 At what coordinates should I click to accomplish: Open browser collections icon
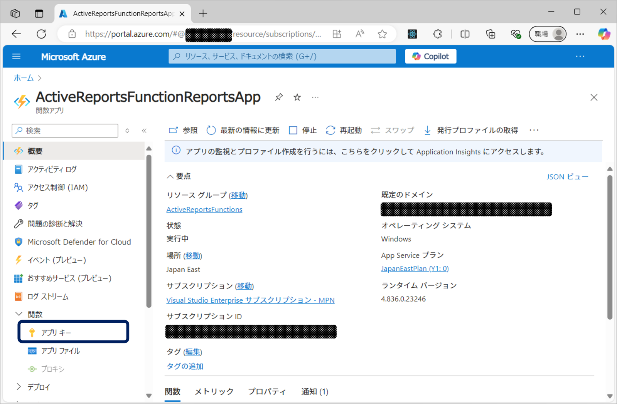(491, 34)
